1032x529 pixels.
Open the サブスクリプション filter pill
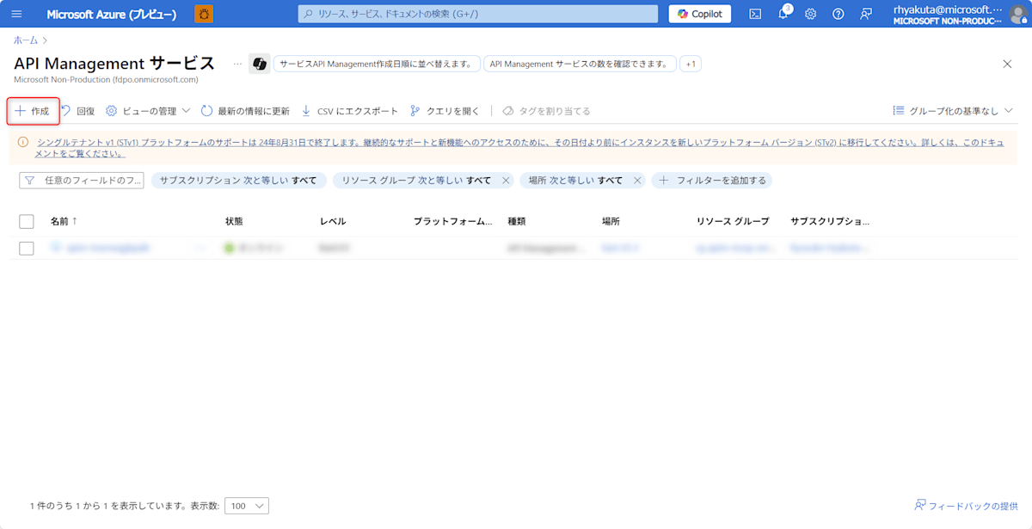coord(238,180)
